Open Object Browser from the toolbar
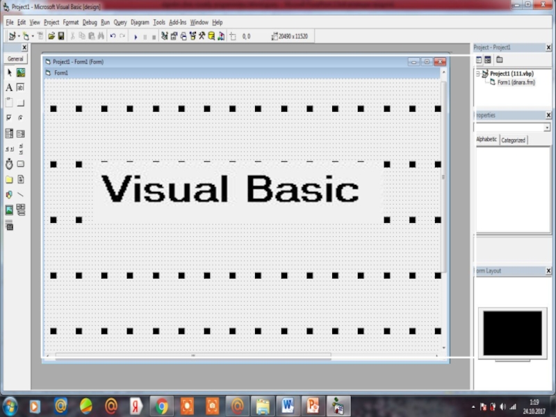The image size is (556, 417). click(x=193, y=36)
